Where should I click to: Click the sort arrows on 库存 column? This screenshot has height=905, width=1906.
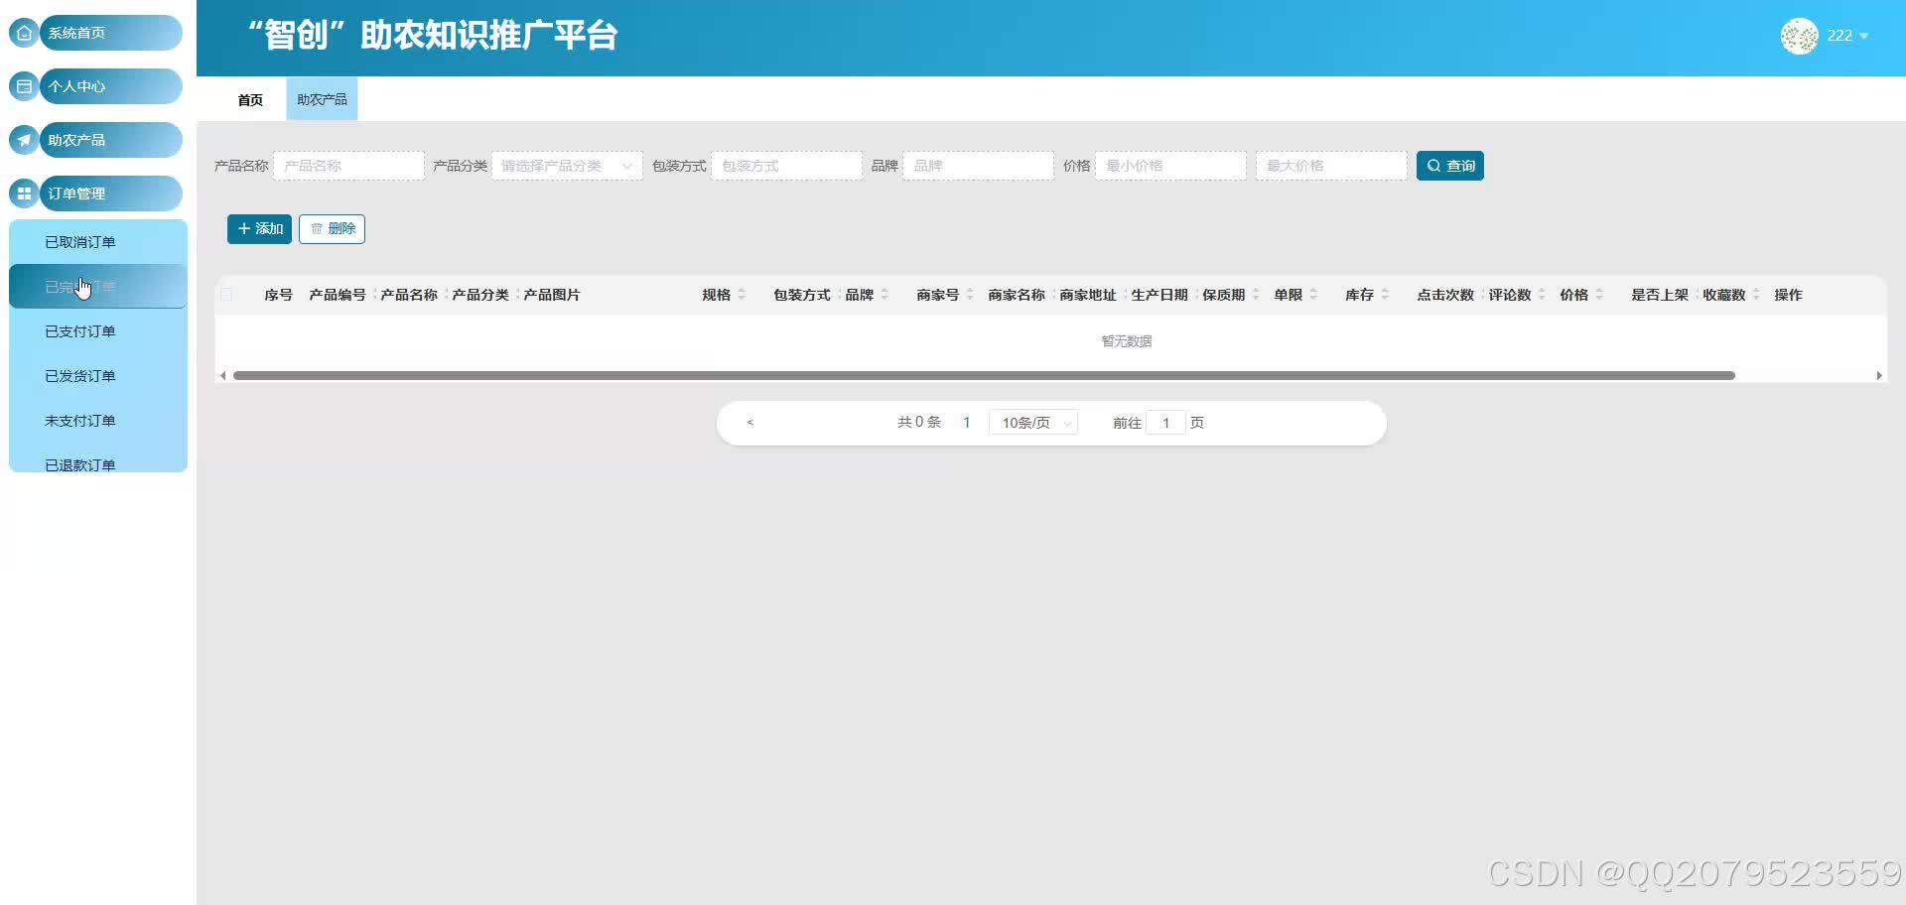[1385, 295]
